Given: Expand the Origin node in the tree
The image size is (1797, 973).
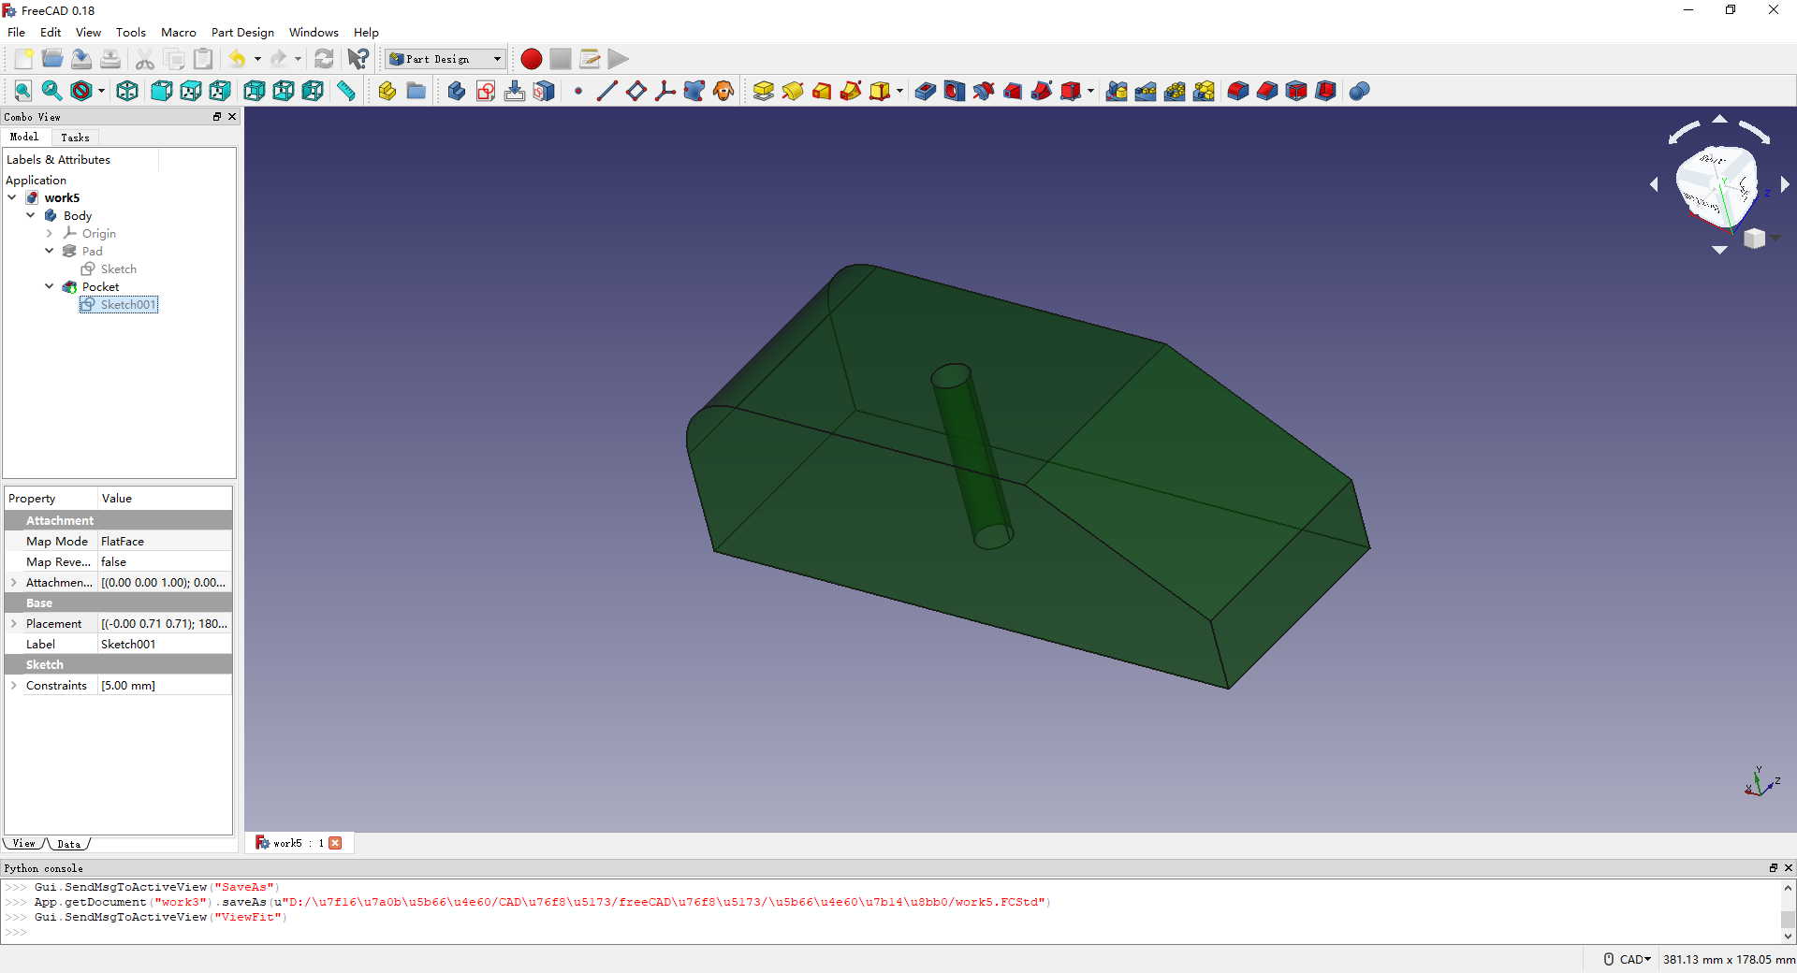Looking at the screenshot, I should [x=50, y=233].
